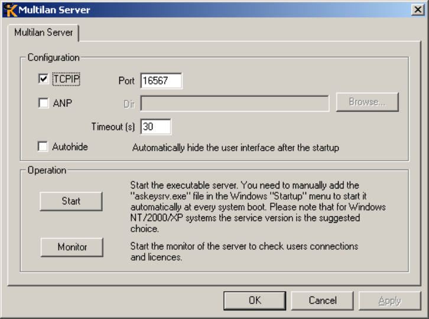Click the disabled Dir path field

pyautogui.click(x=235, y=103)
